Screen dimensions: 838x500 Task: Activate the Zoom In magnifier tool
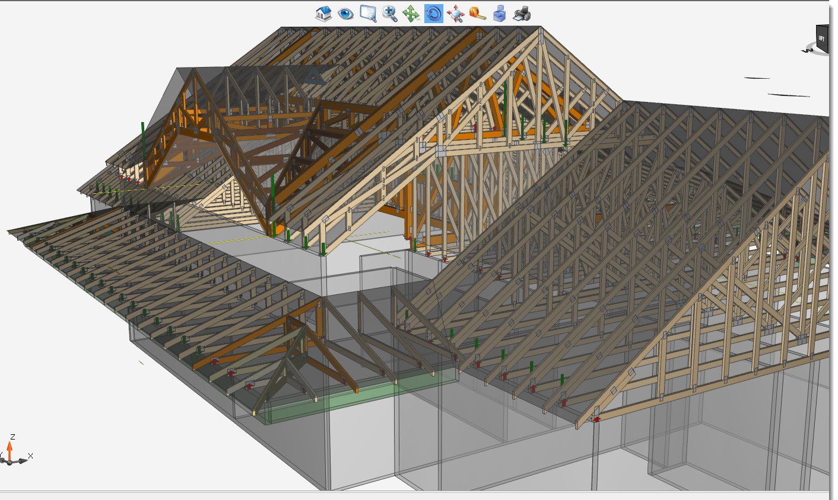[390, 13]
